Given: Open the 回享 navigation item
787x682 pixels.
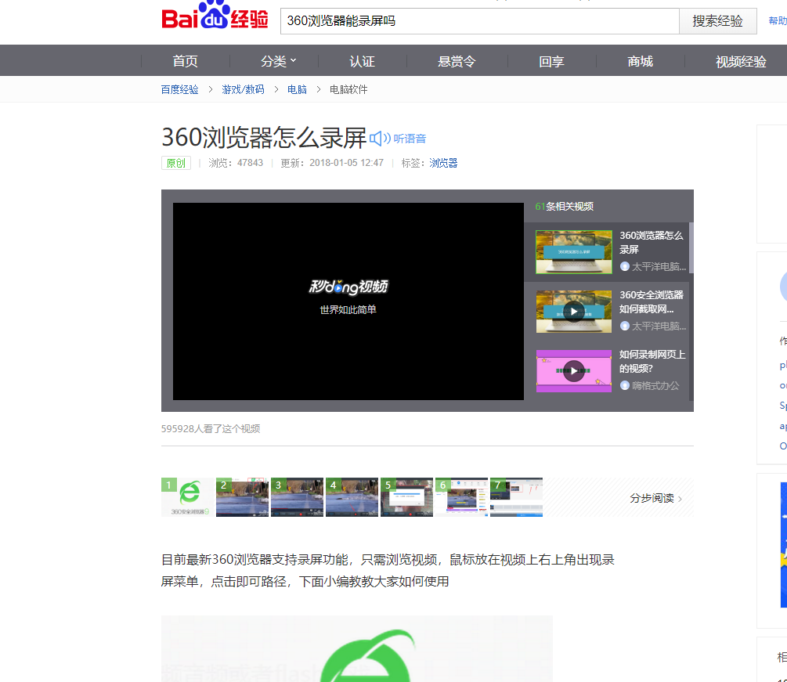Looking at the screenshot, I should coord(551,61).
